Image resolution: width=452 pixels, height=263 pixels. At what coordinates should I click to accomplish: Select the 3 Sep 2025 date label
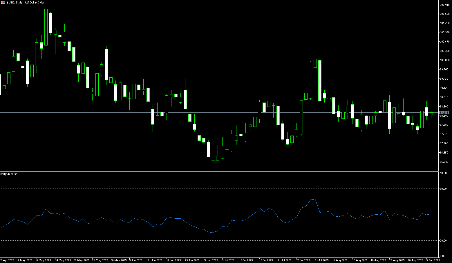tap(433, 260)
